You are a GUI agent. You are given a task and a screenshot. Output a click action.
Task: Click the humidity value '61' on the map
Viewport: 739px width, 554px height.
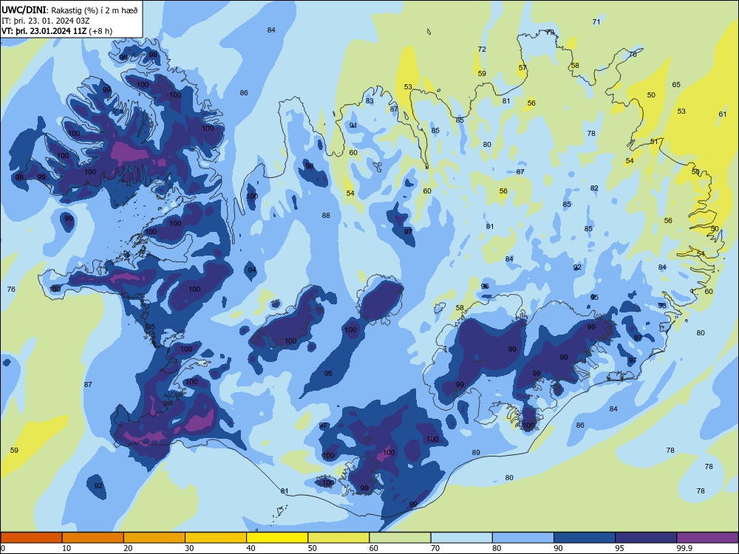(x=723, y=114)
